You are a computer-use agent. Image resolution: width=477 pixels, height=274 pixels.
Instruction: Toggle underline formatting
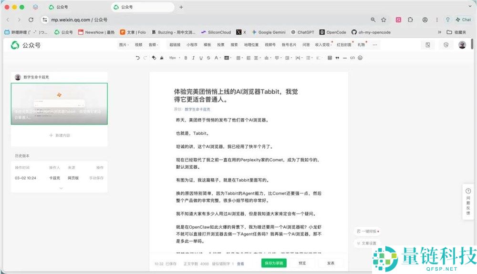point(201,58)
